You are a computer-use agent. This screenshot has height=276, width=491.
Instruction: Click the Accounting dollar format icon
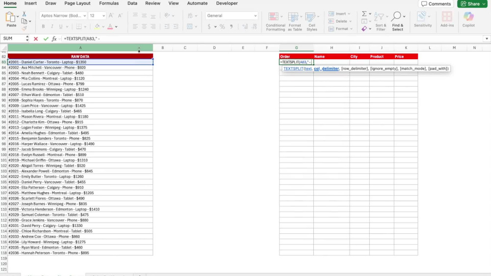coord(209,27)
